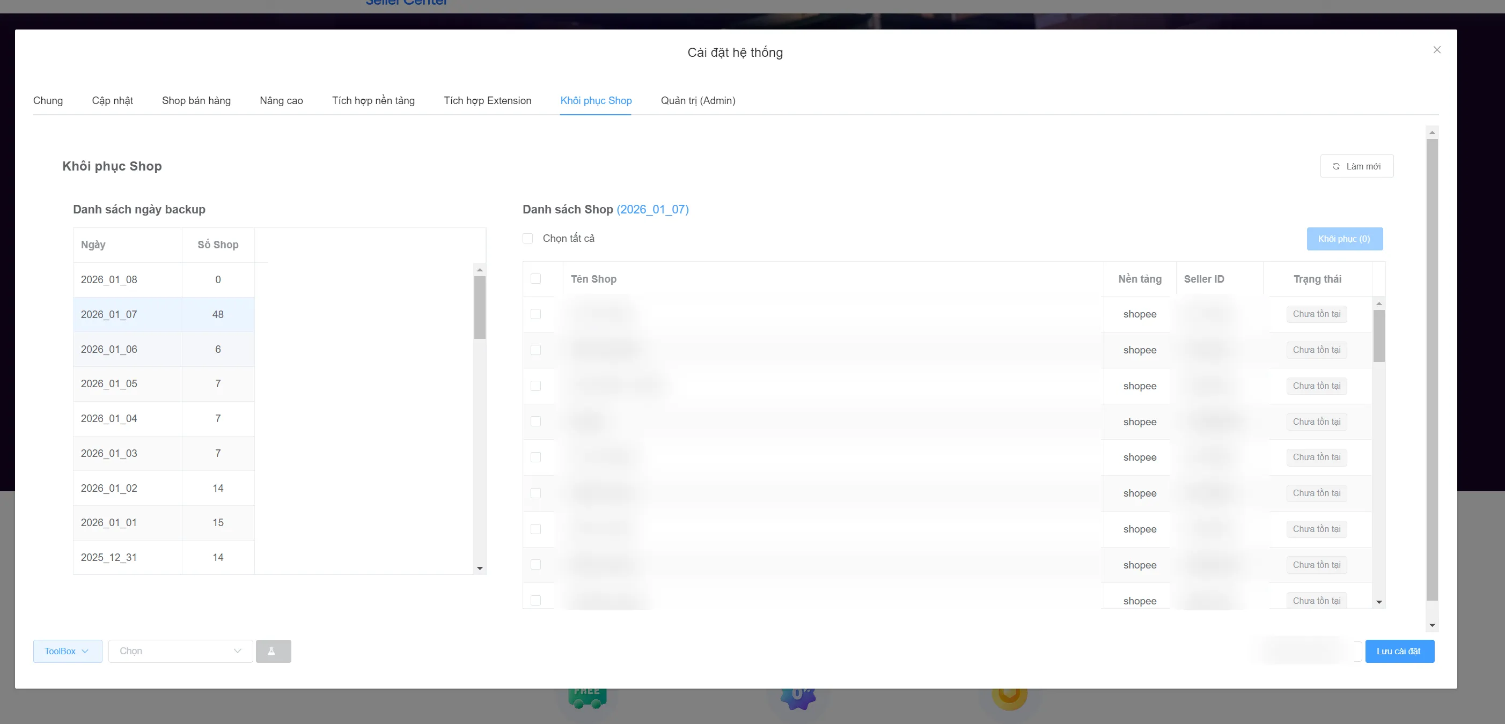Click the Trạng thái column header
1505x724 pixels.
[x=1317, y=279]
